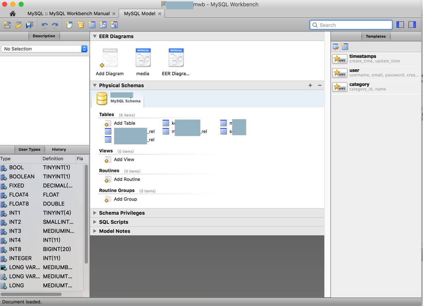
Task: Click the Search field
Action: click(351, 25)
